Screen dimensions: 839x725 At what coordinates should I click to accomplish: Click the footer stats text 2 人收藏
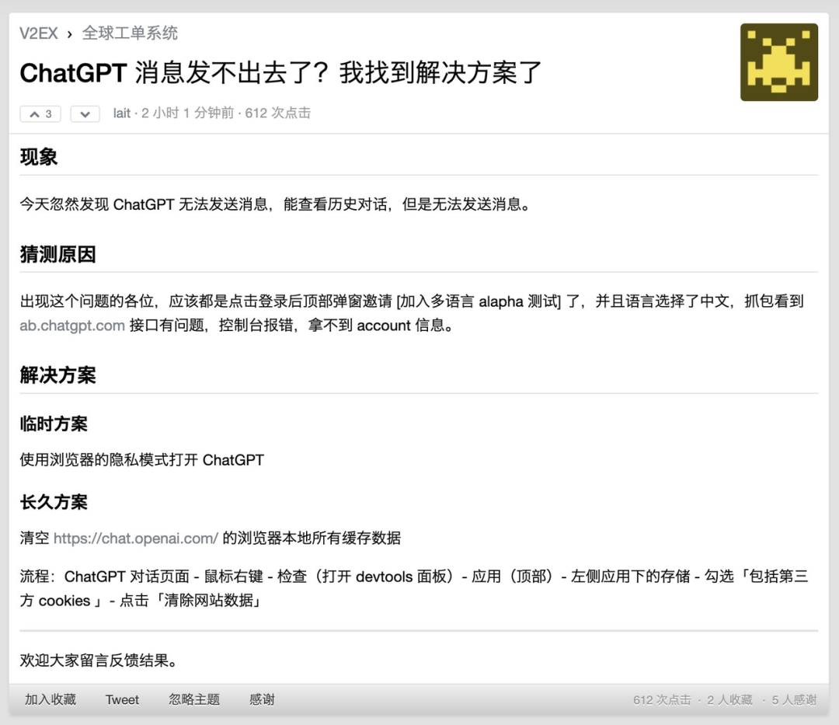(x=729, y=700)
